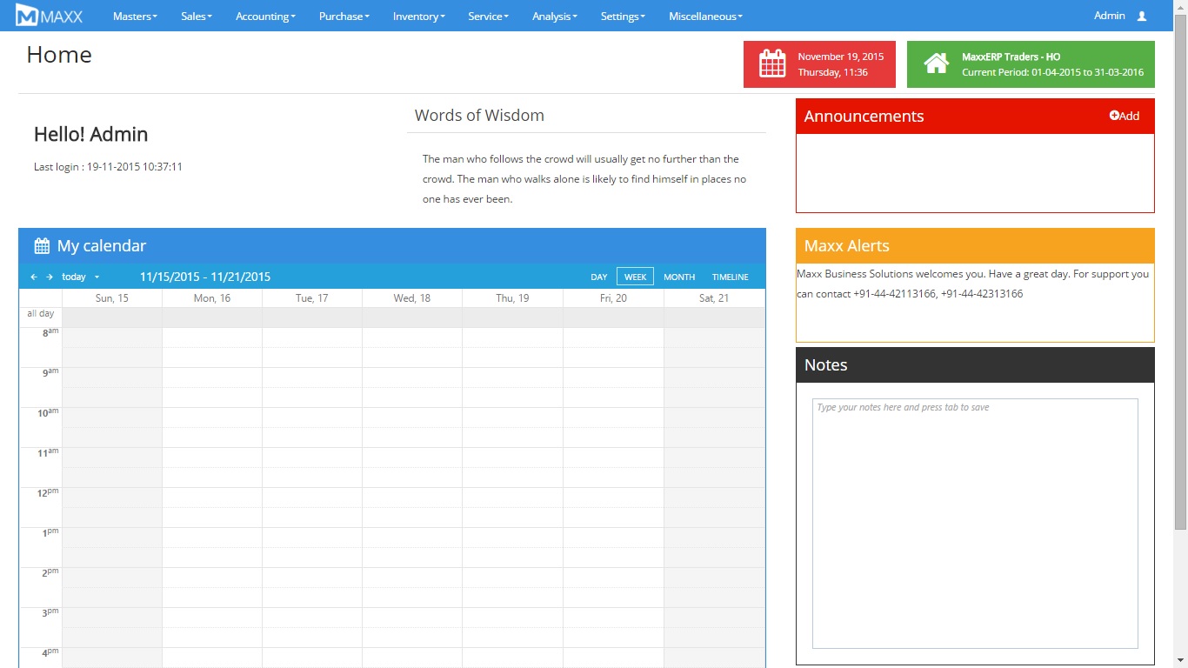Jump to today in the calendar
Screen dimensions: 1188x668
coord(74,277)
